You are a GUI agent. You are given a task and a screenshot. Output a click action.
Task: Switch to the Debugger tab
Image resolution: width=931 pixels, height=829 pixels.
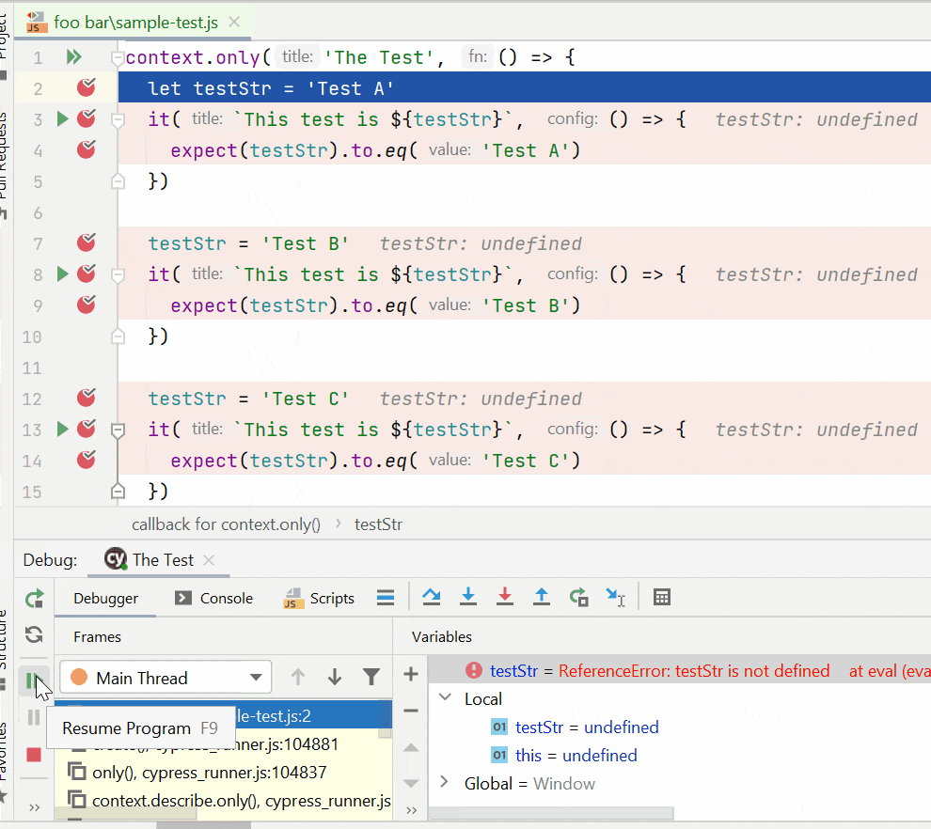point(105,598)
